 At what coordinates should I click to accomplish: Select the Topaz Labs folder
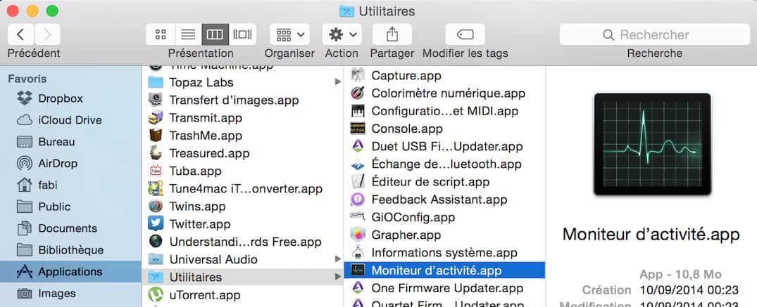click(242, 82)
